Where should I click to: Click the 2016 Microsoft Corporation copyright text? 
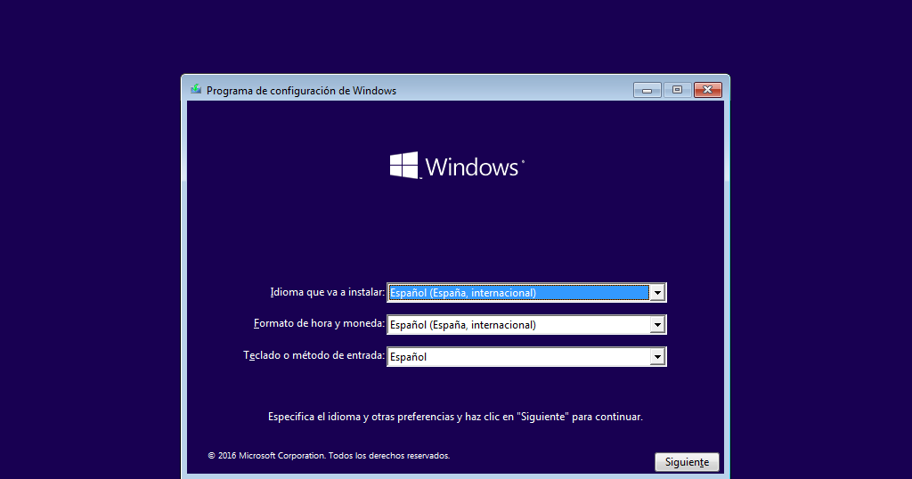[x=329, y=456]
